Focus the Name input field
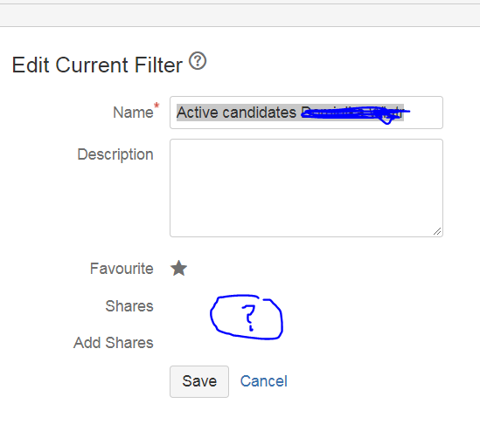This screenshot has width=480, height=424. pyautogui.click(x=306, y=113)
